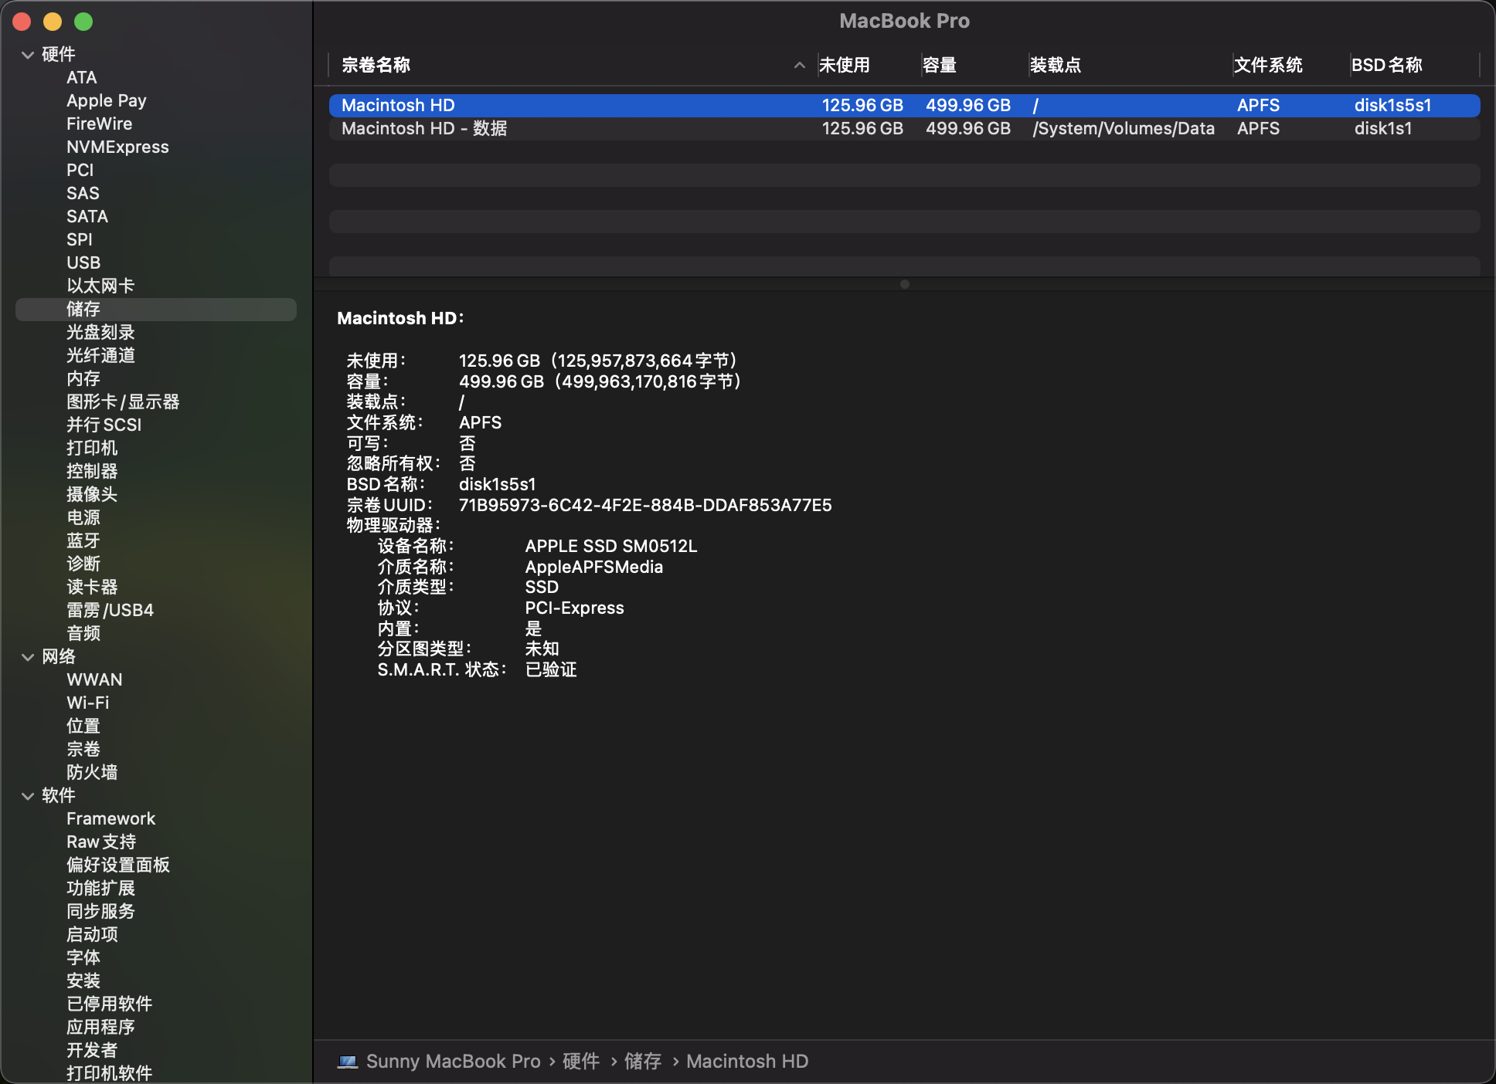The image size is (1496, 1084).
Task: Sort by the BSD 名称 column header
Action: coord(1386,66)
